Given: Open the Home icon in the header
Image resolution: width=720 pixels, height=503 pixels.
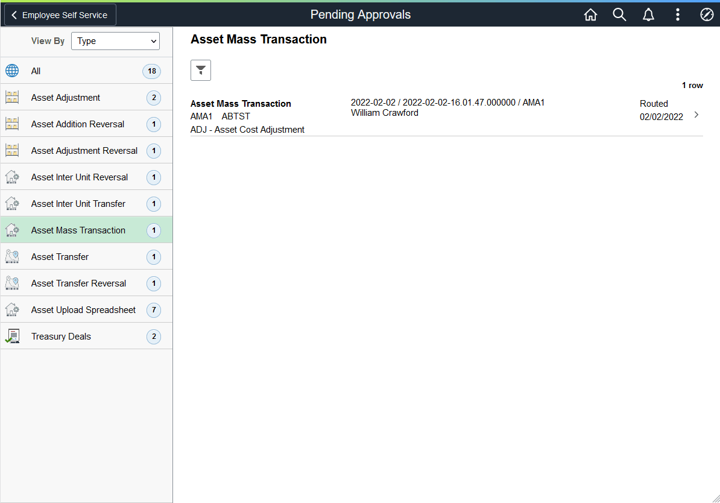Looking at the screenshot, I should tap(590, 14).
